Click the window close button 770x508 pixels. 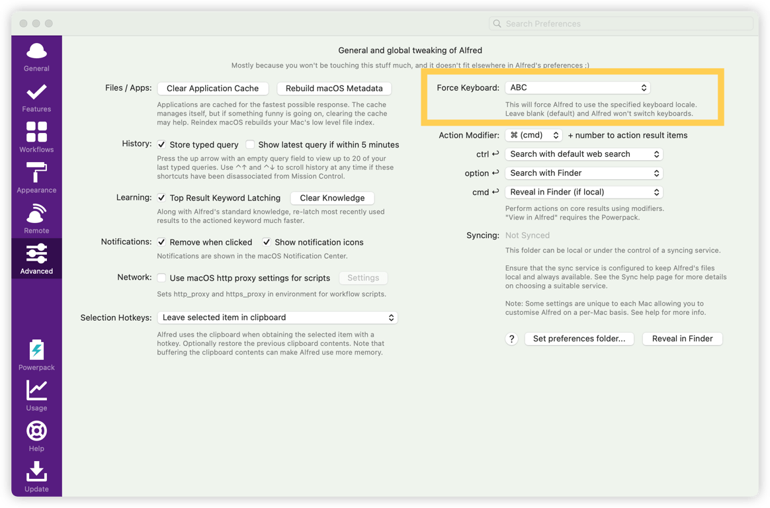tap(23, 24)
